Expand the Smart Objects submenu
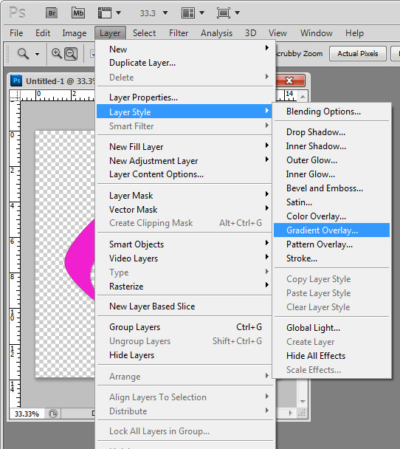Image resolution: width=400 pixels, height=449 pixels. pyautogui.click(x=185, y=244)
